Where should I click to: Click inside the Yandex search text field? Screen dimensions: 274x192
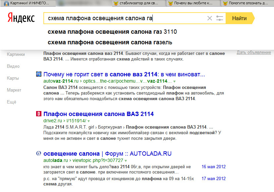pos(126,19)
